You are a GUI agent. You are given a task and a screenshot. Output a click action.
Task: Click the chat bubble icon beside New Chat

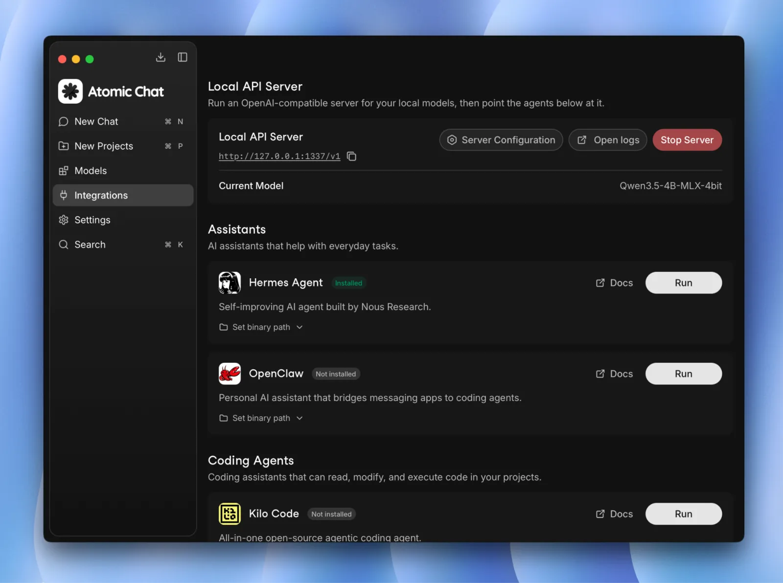(x=64, y=121)
